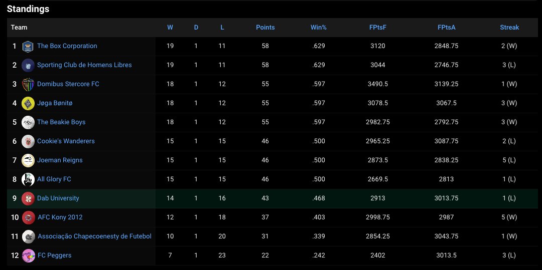Click FPtsA value 3043.75
This screenshot has height=270, width=542.
pyautogui.click(x=446, y=236)
